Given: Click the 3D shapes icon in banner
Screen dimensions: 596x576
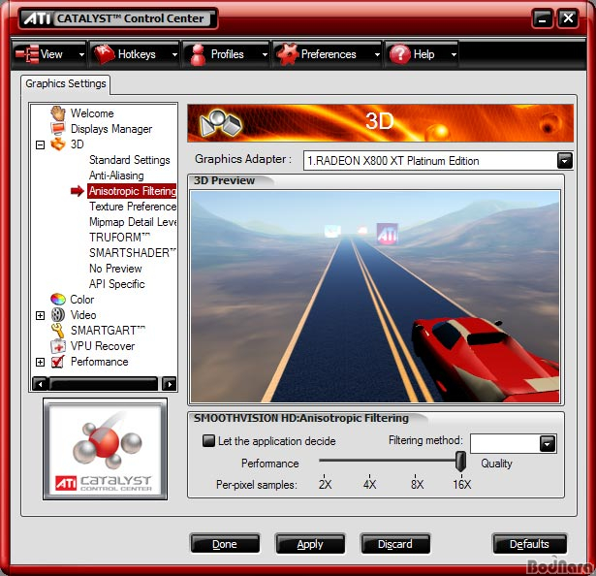Looking at the screenshot, I should point(221,123).
